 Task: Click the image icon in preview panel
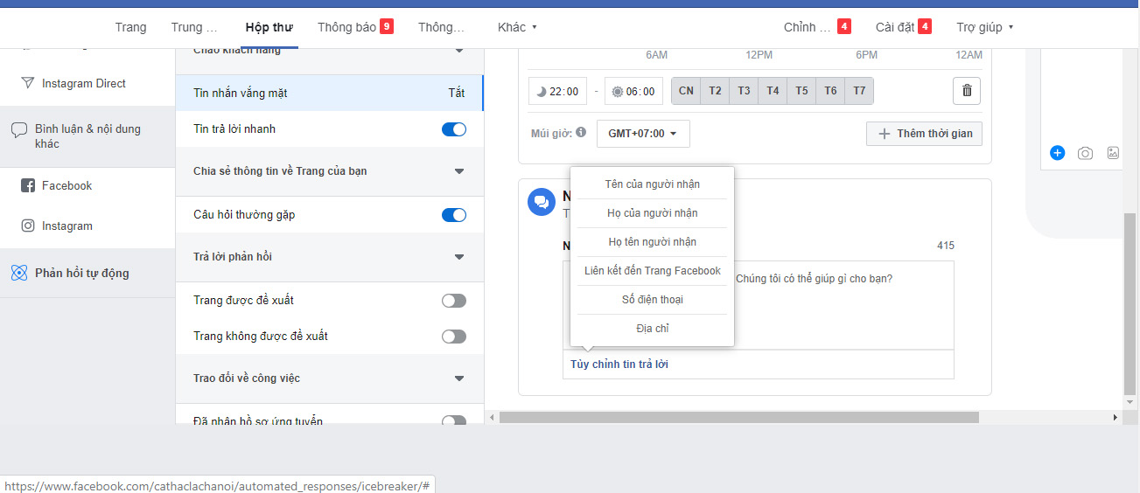tap(1113, 153)
